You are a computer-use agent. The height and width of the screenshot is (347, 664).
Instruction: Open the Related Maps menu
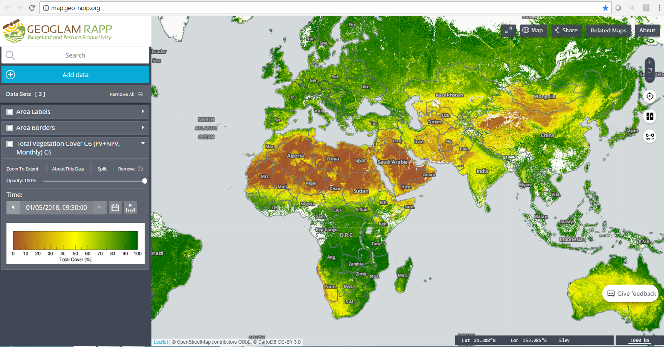[608, 31]
